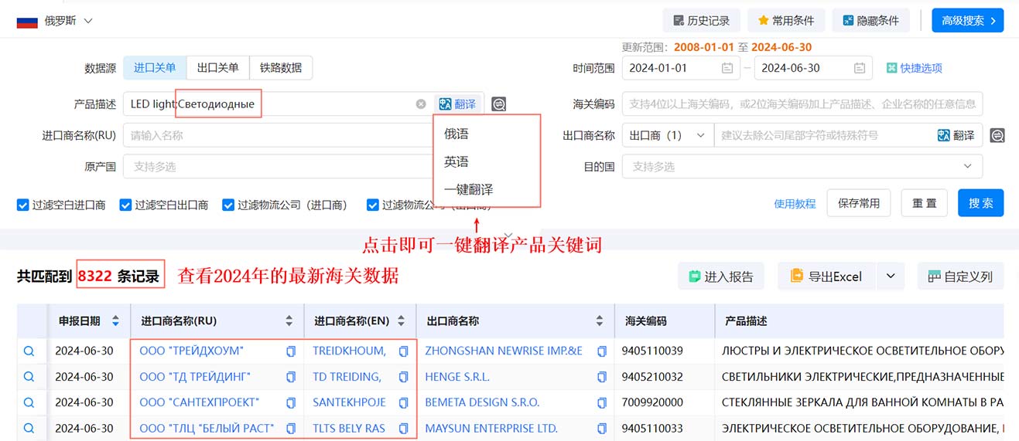
Task: Sort by 出口商名称 column
Action: coord(600,321)
